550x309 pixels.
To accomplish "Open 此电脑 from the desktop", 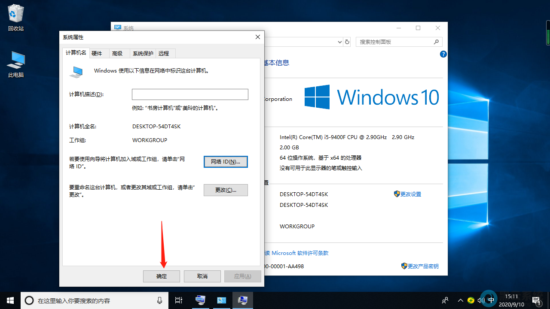I will 15,62.
